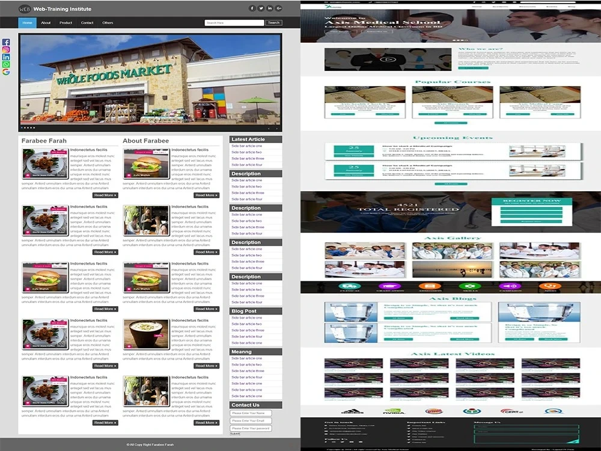Open the Product menu item
Screen dimensions: 601x451
tap(66, 22)
